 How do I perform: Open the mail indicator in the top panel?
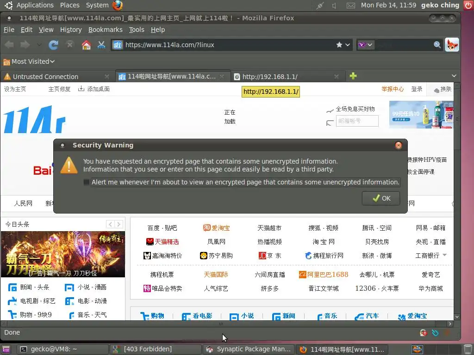351,6
